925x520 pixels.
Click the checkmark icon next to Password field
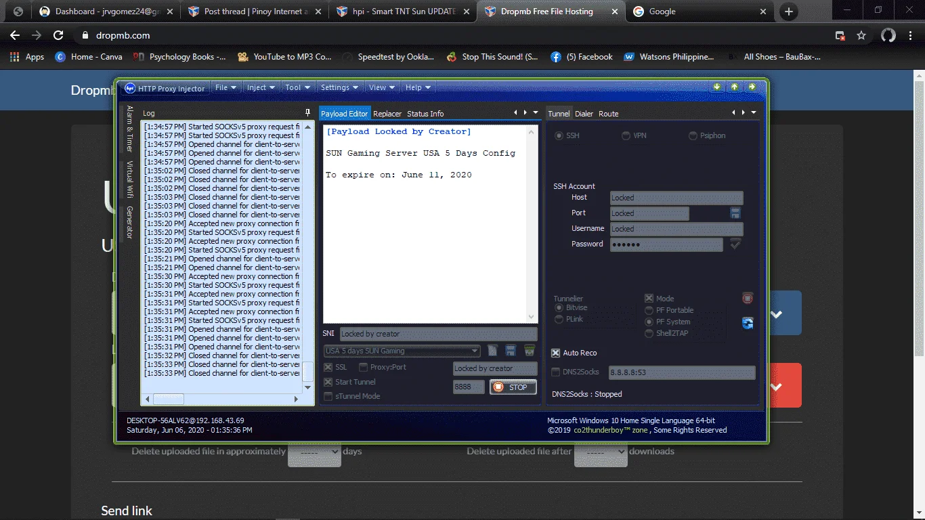pos(735,244)
